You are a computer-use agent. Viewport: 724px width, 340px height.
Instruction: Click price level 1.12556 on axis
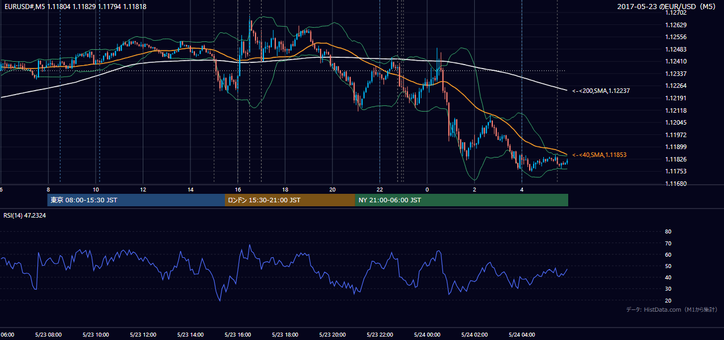click(676, 37)
